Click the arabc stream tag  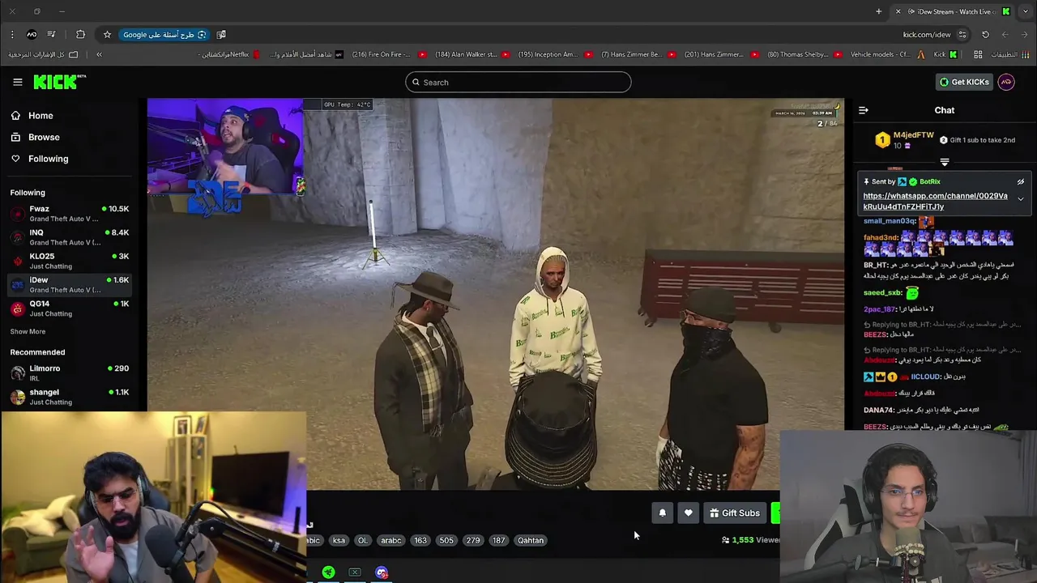coord(390,540)
